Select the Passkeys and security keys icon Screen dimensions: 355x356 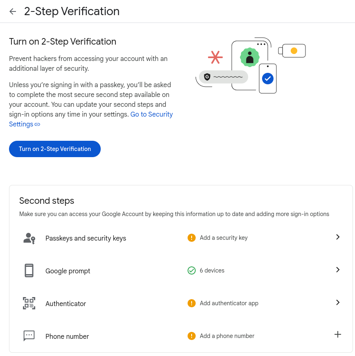click(x=29, y=237)
